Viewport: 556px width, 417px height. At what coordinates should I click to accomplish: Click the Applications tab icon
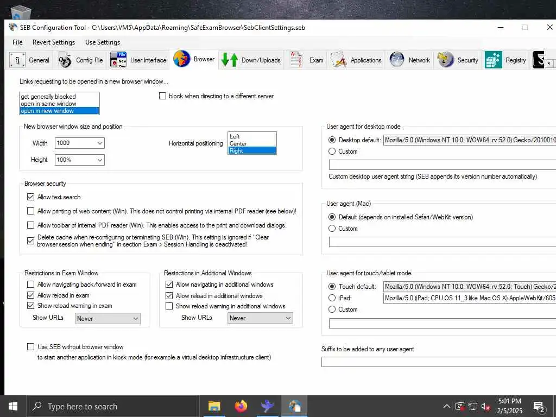(338, 60)
